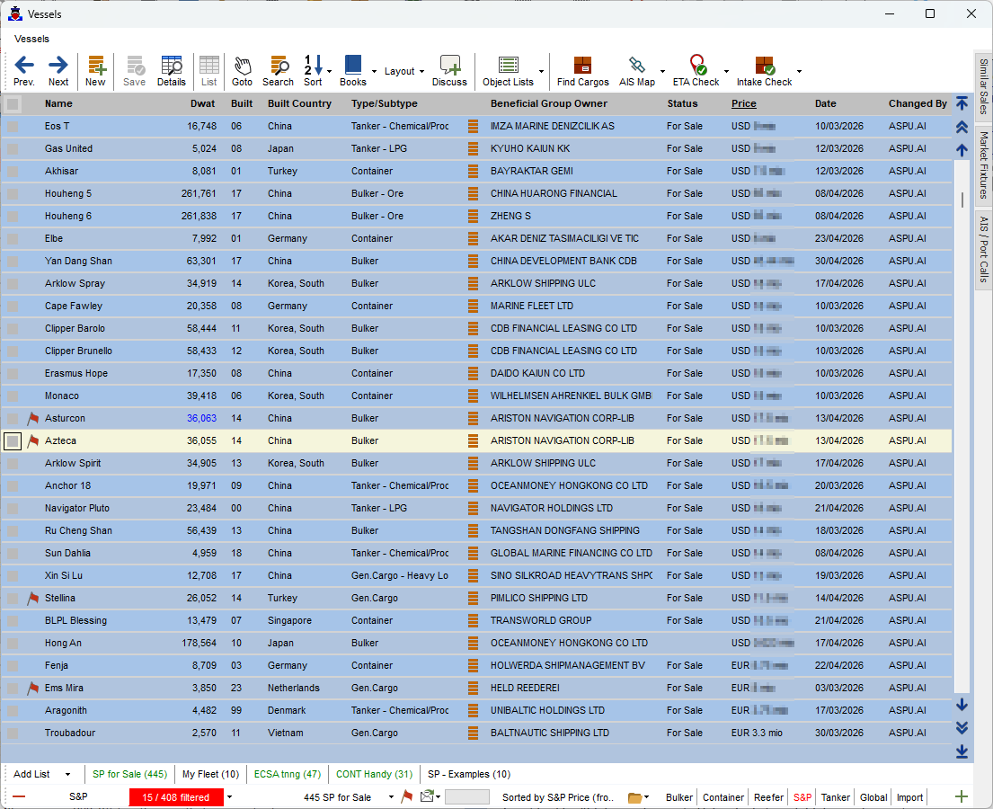Click the red flag filter in status bar
993x809 pixels.
[x=407, y=796]
